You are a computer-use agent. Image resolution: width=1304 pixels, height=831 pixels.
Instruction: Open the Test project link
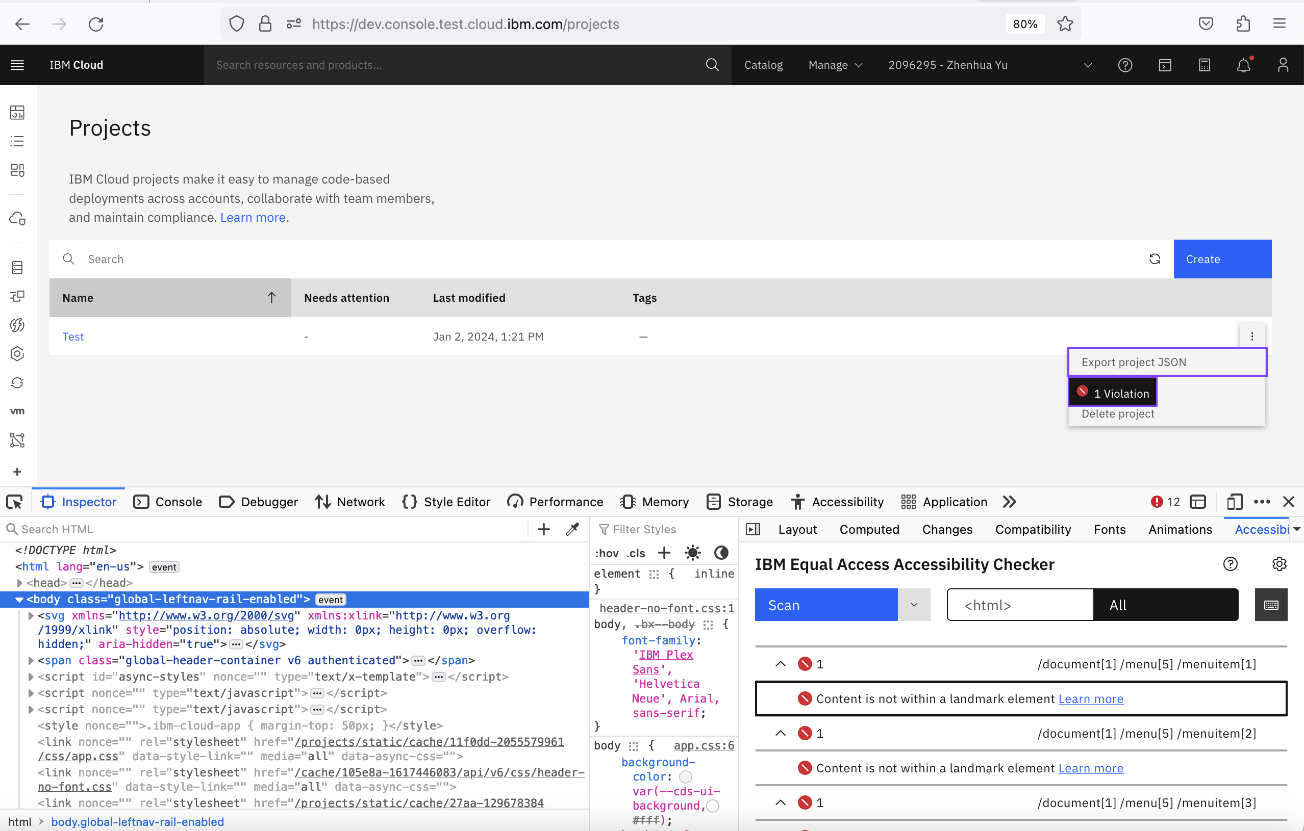pos(73,336)
